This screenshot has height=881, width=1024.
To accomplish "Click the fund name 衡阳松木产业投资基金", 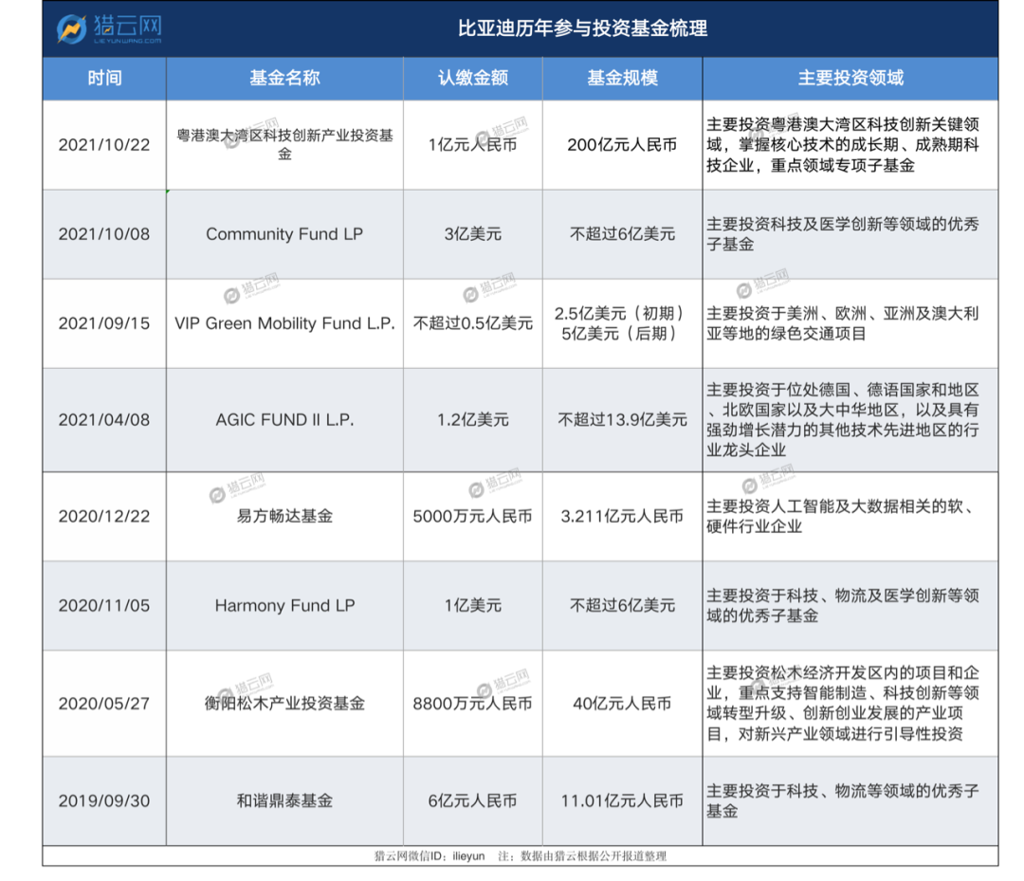I will 284,704.
